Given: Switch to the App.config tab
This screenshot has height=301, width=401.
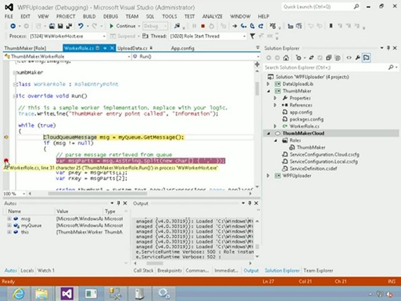Looking at the screenshot, I should [x=183, y=48].
